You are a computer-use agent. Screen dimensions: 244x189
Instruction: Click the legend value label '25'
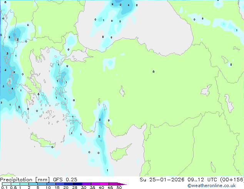click(x=75, y=187)
